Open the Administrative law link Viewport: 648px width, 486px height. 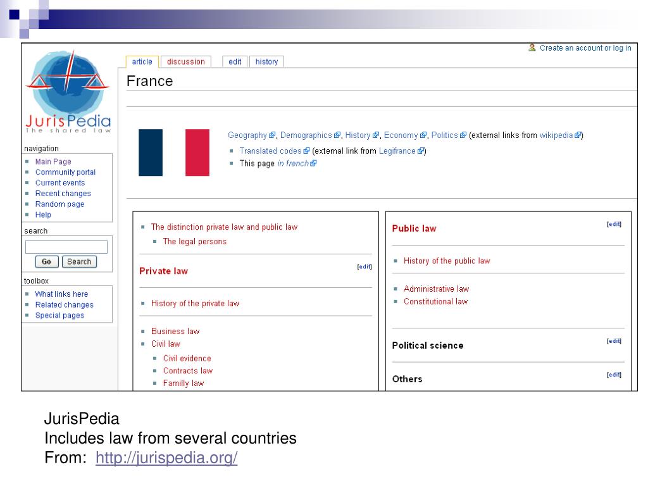coord(437,289)
